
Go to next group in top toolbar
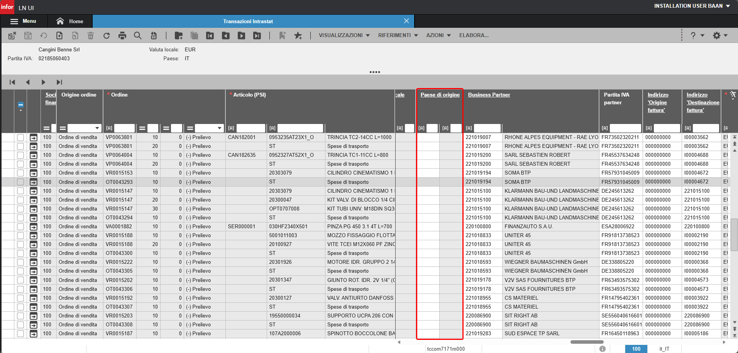pyautogui.click(x=242, y=36)
